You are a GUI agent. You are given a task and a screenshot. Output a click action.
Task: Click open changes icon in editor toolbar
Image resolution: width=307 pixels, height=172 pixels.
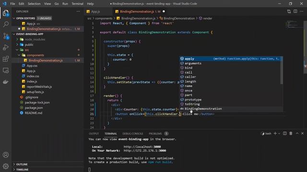tap(289, 11)
